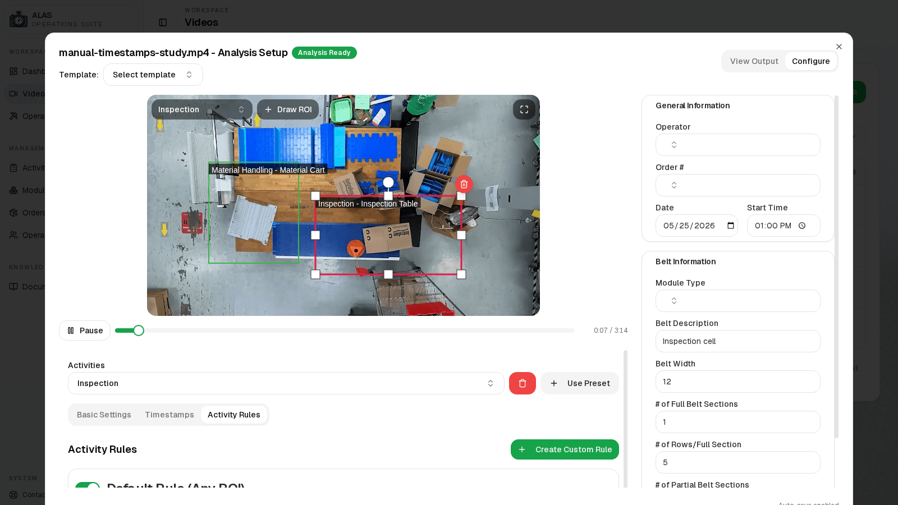The image size is (898, 505).
Task: Close the Analysis Setup dialog
Action: tap(839, 47)
